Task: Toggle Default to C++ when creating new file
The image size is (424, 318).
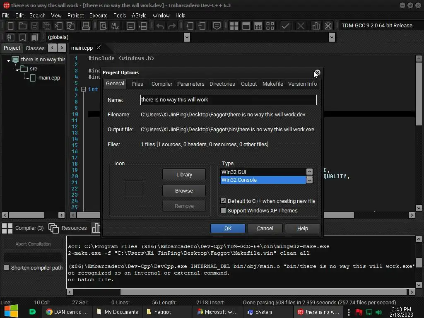Action: 223,201
